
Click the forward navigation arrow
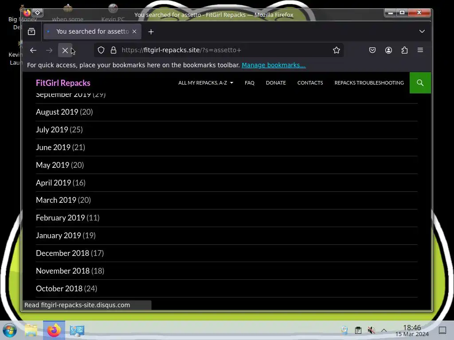[49, 50]
